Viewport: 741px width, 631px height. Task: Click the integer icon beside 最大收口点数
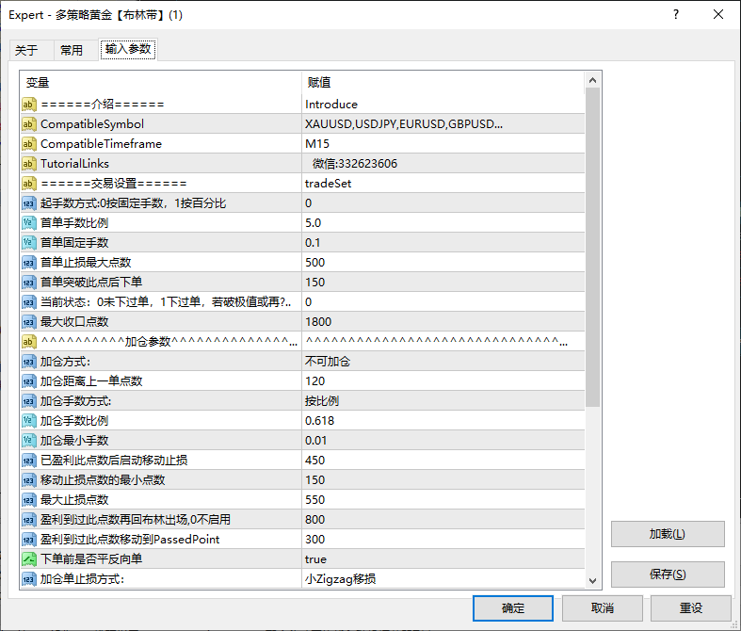pos(29,322)
